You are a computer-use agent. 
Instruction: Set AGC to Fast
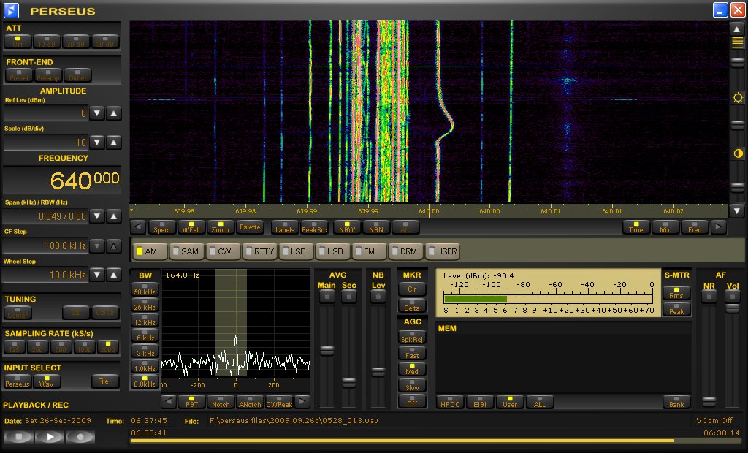coord(412,353)
